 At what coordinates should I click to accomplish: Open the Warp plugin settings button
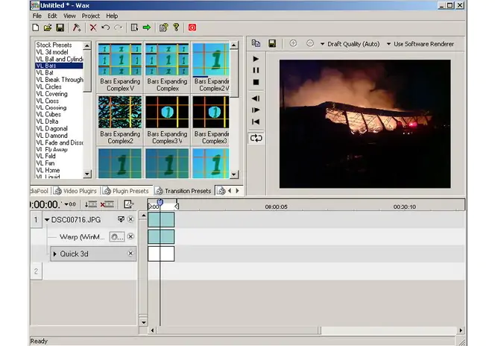pos(117,237)
